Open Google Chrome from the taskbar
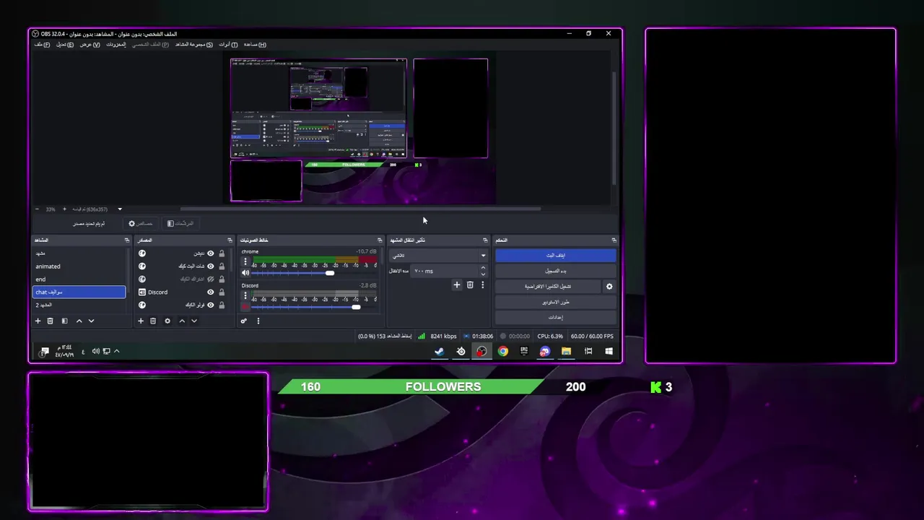The width and height of the screenshot is (924, 520). pyautogui.click(x=503, y=351)
